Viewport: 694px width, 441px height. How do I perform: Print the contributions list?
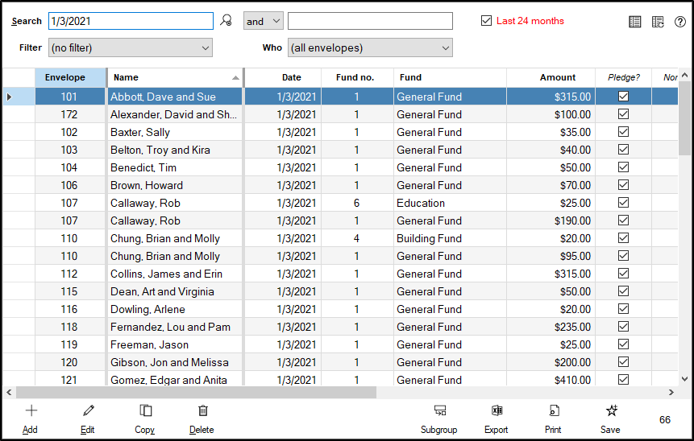[553, 417]
